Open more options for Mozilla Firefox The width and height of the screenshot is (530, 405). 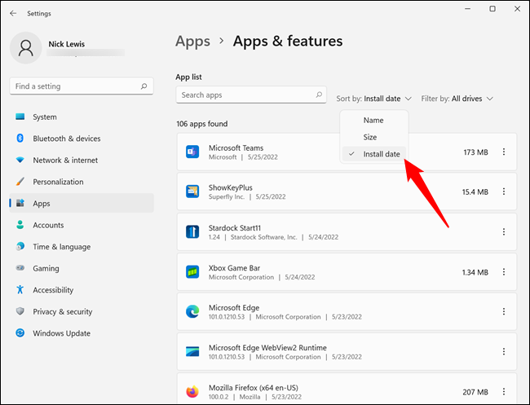point(504,391)
